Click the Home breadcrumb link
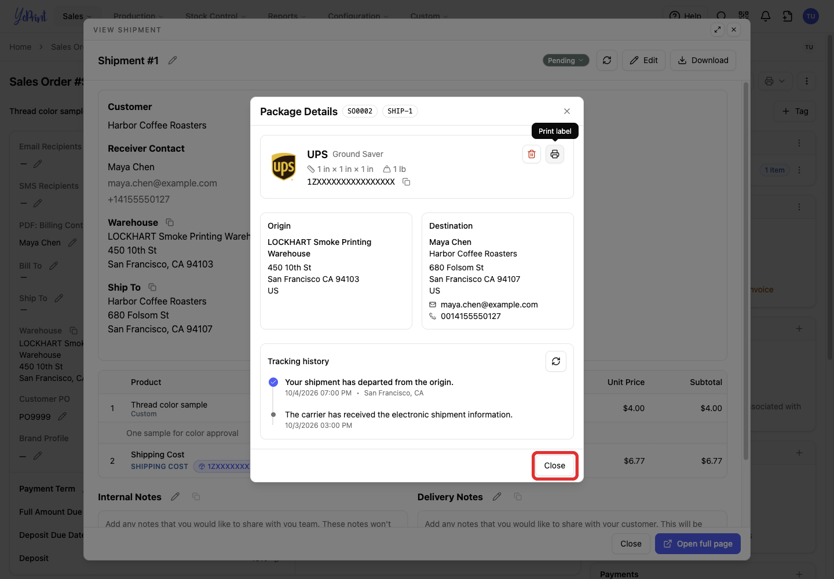Image resolution: width=834 pixels, height=579 pixels. coord(20,47)
